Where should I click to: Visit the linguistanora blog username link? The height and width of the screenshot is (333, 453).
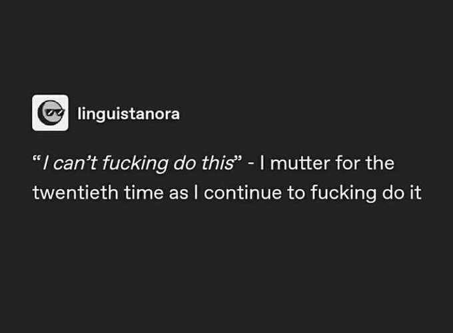tap(129, 114)
